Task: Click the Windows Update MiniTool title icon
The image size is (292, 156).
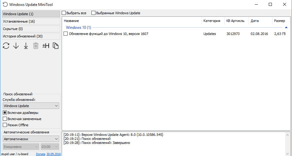Action: (x=5, y=4)
